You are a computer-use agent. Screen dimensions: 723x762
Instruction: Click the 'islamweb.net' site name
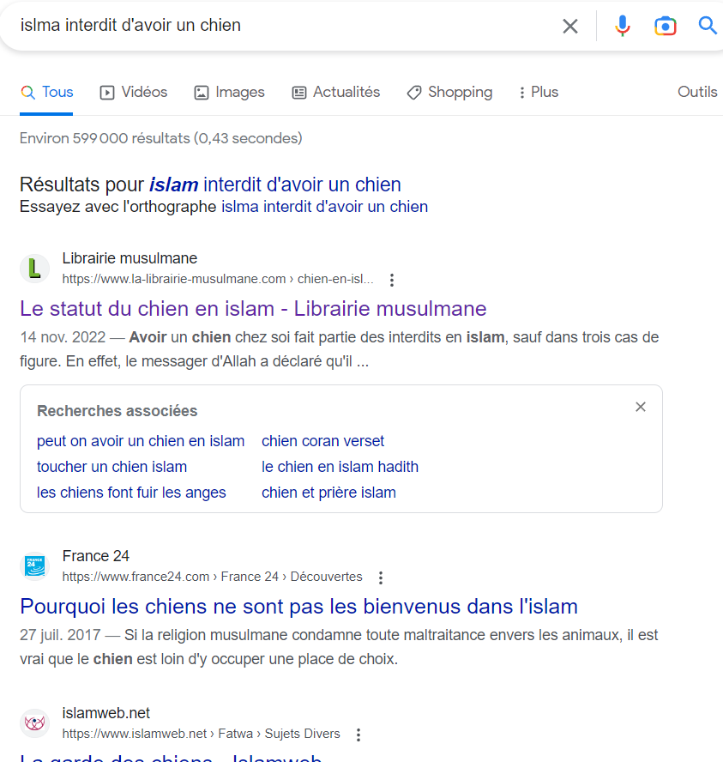click(105, 713)
